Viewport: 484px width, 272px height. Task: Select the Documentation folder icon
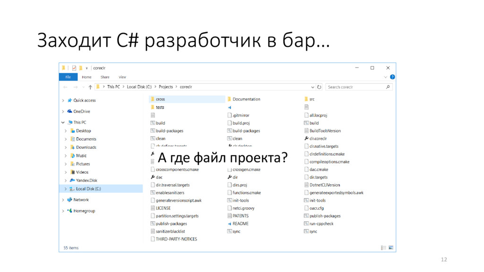click(x=229, y=99)
